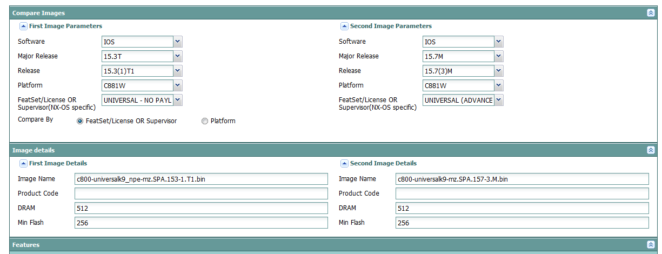
Task: Open first image UNIVERSAL - NO PAYL feature set dropdown
Action: (x=178, y=100)
